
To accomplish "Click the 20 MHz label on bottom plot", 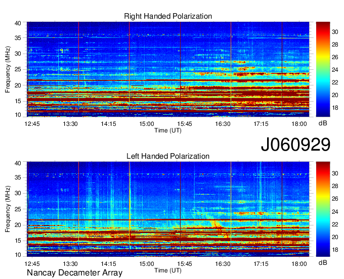I will pos(18,225).
